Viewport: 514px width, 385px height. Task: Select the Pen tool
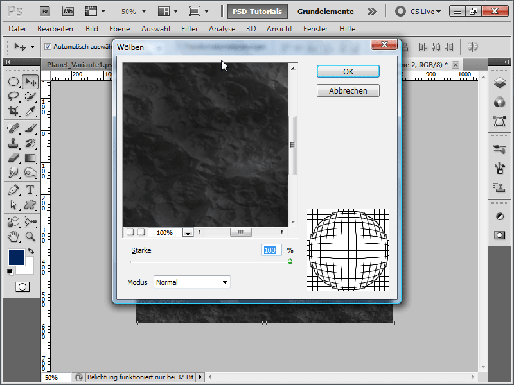13,190
